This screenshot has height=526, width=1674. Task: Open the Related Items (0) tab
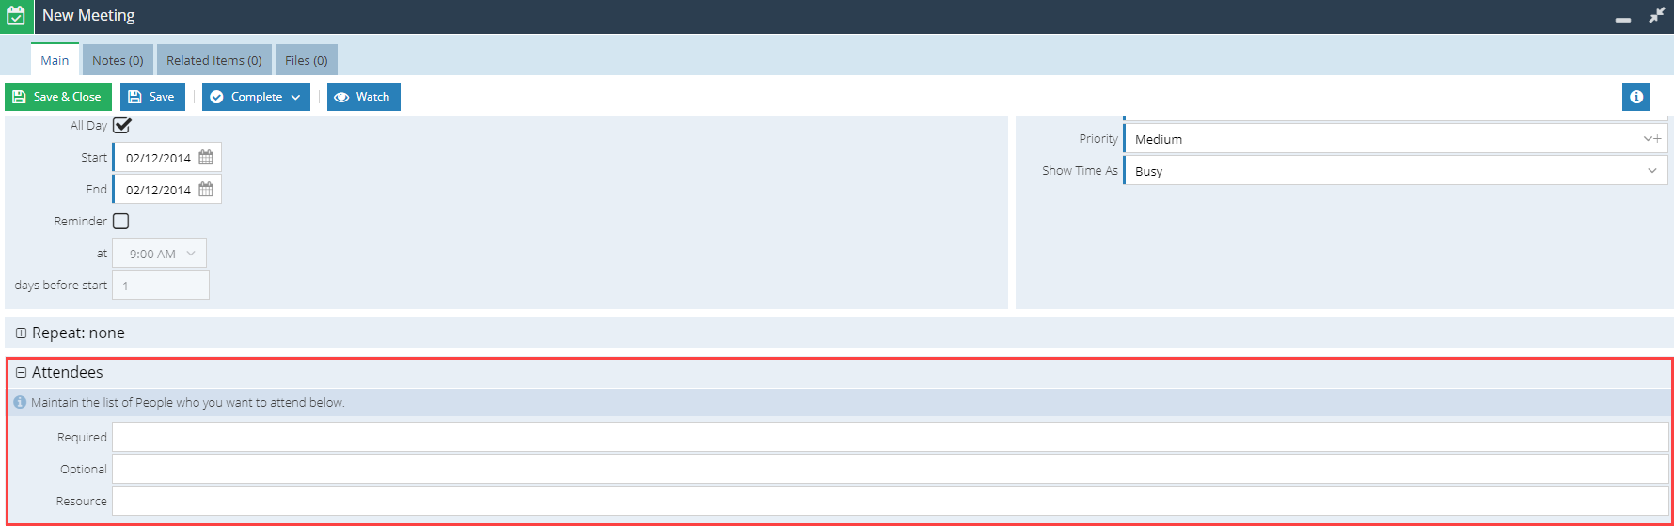(x=214, y=60)
